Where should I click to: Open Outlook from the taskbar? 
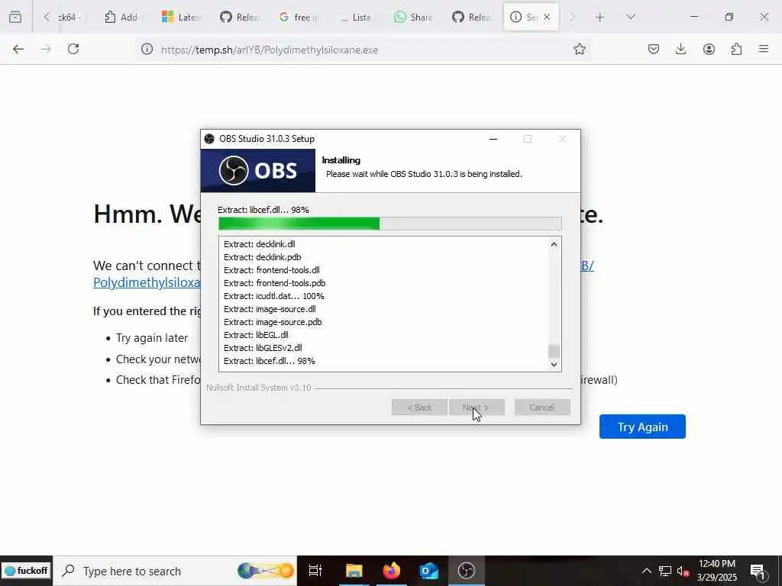coord(429,571)
